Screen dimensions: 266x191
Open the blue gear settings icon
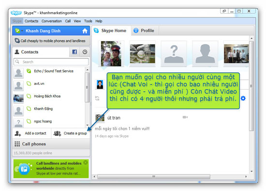(243, 98)
